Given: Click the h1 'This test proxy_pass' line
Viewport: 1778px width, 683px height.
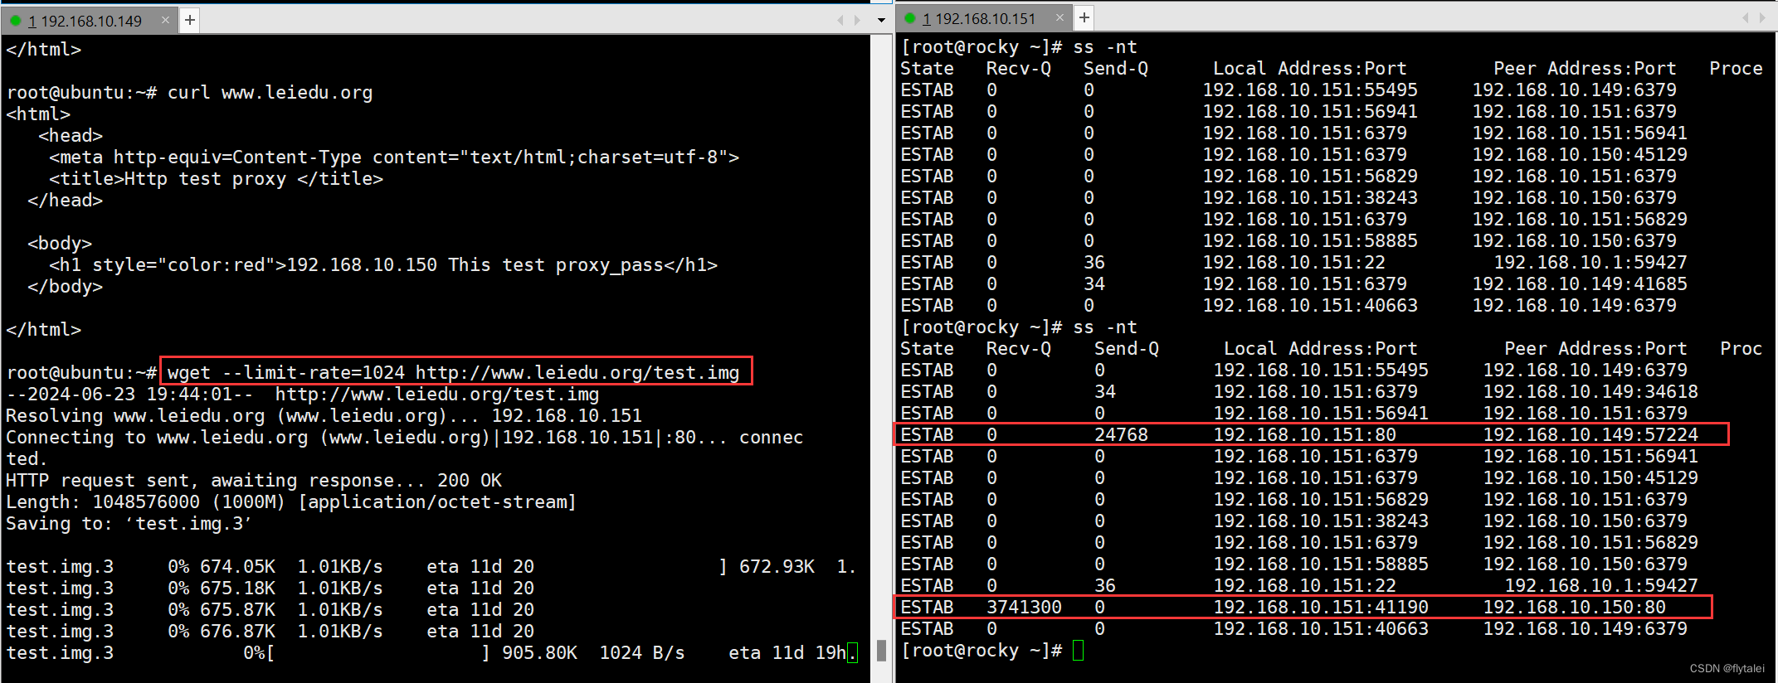Looking at the screenshot, I should click(383, 265).
